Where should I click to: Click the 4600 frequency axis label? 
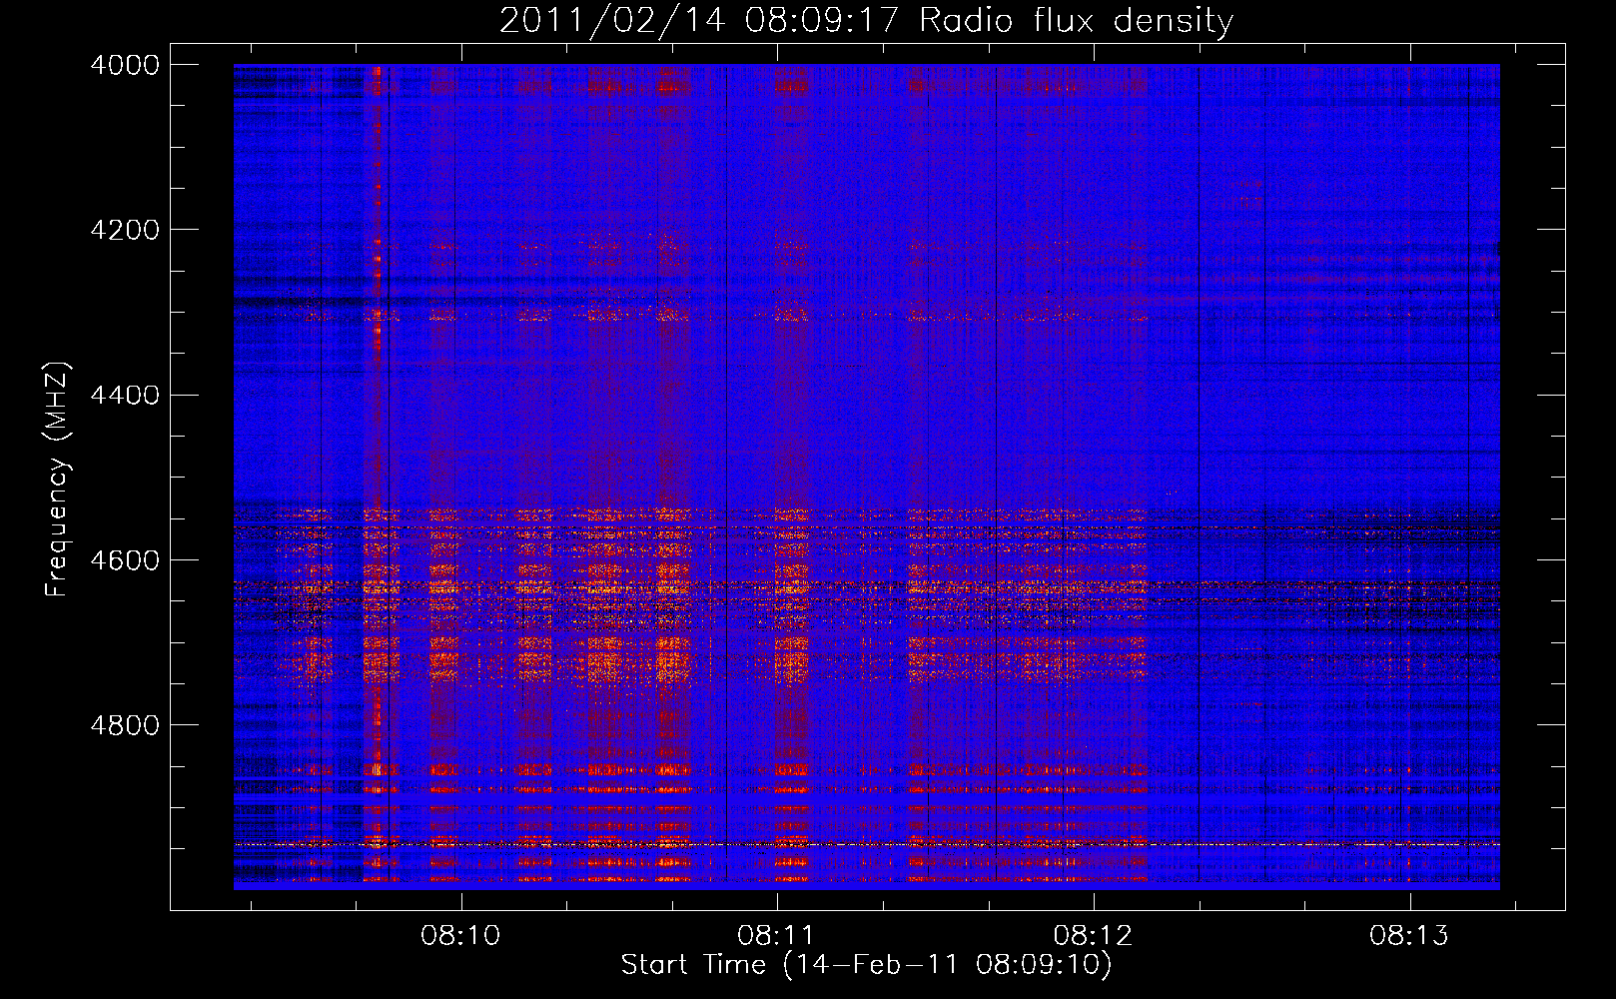tap(125, 560)
